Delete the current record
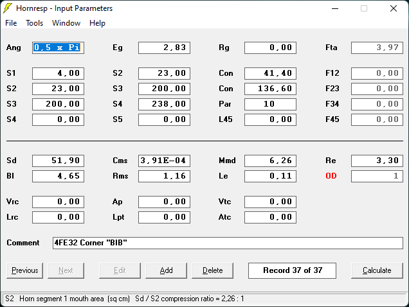This screenshot has width=409, height=307. (213, 270)
